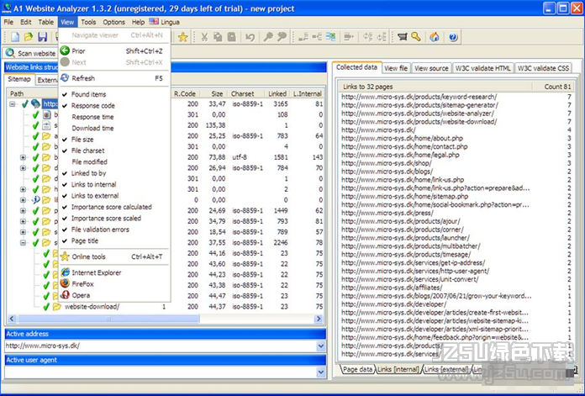Create a new project with the blank page icon
This screenshot has width=585, height=396.
point(15,37)
